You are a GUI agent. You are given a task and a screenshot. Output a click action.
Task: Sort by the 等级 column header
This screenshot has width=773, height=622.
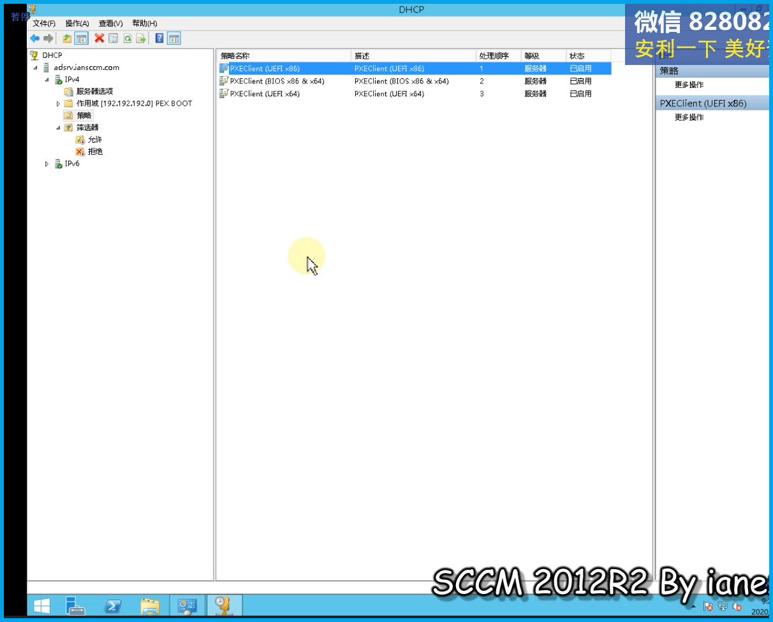point(543,56)
